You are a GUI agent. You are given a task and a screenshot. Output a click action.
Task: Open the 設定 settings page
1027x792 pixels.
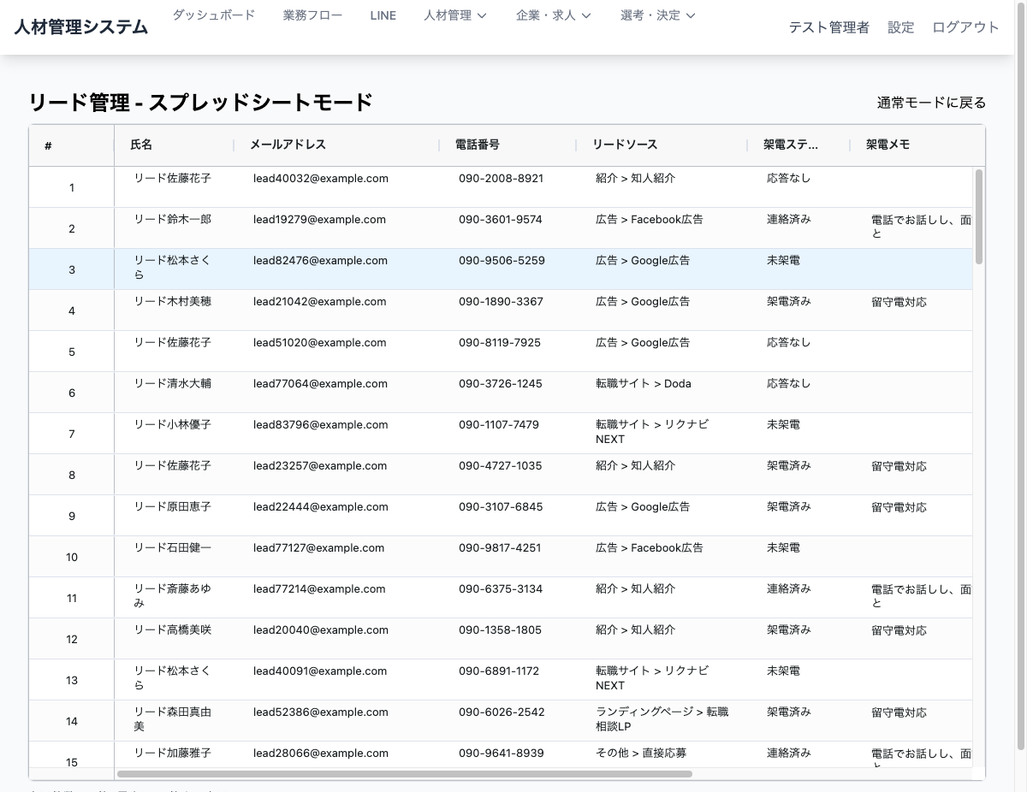click(x=900, y=27)
